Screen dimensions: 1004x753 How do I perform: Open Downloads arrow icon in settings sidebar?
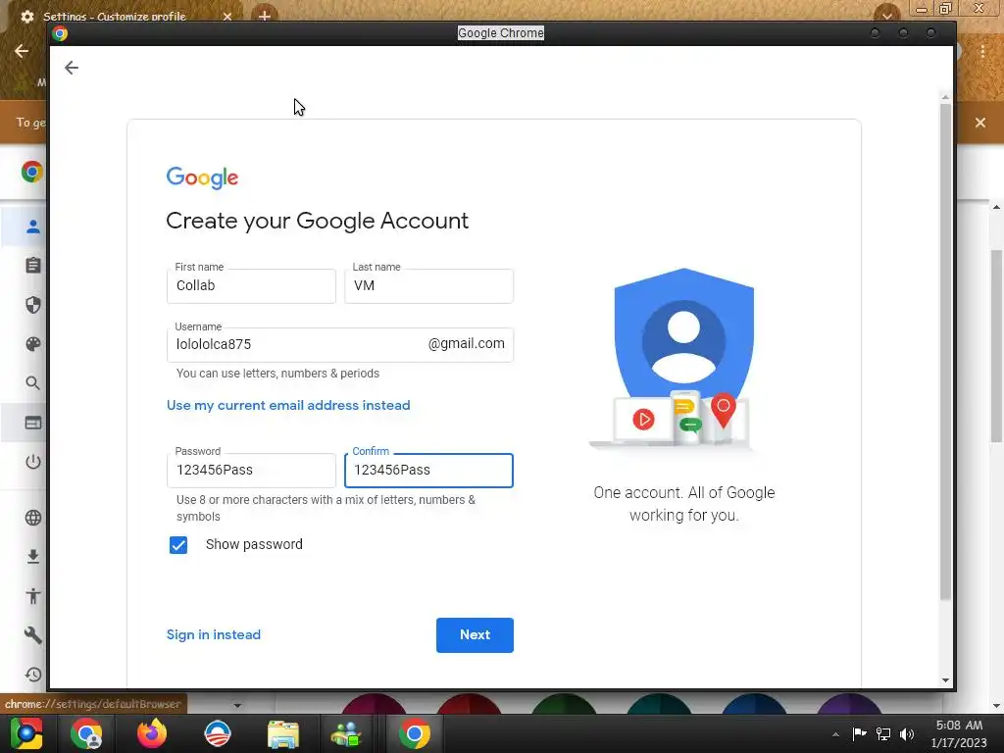click(32, 557)
